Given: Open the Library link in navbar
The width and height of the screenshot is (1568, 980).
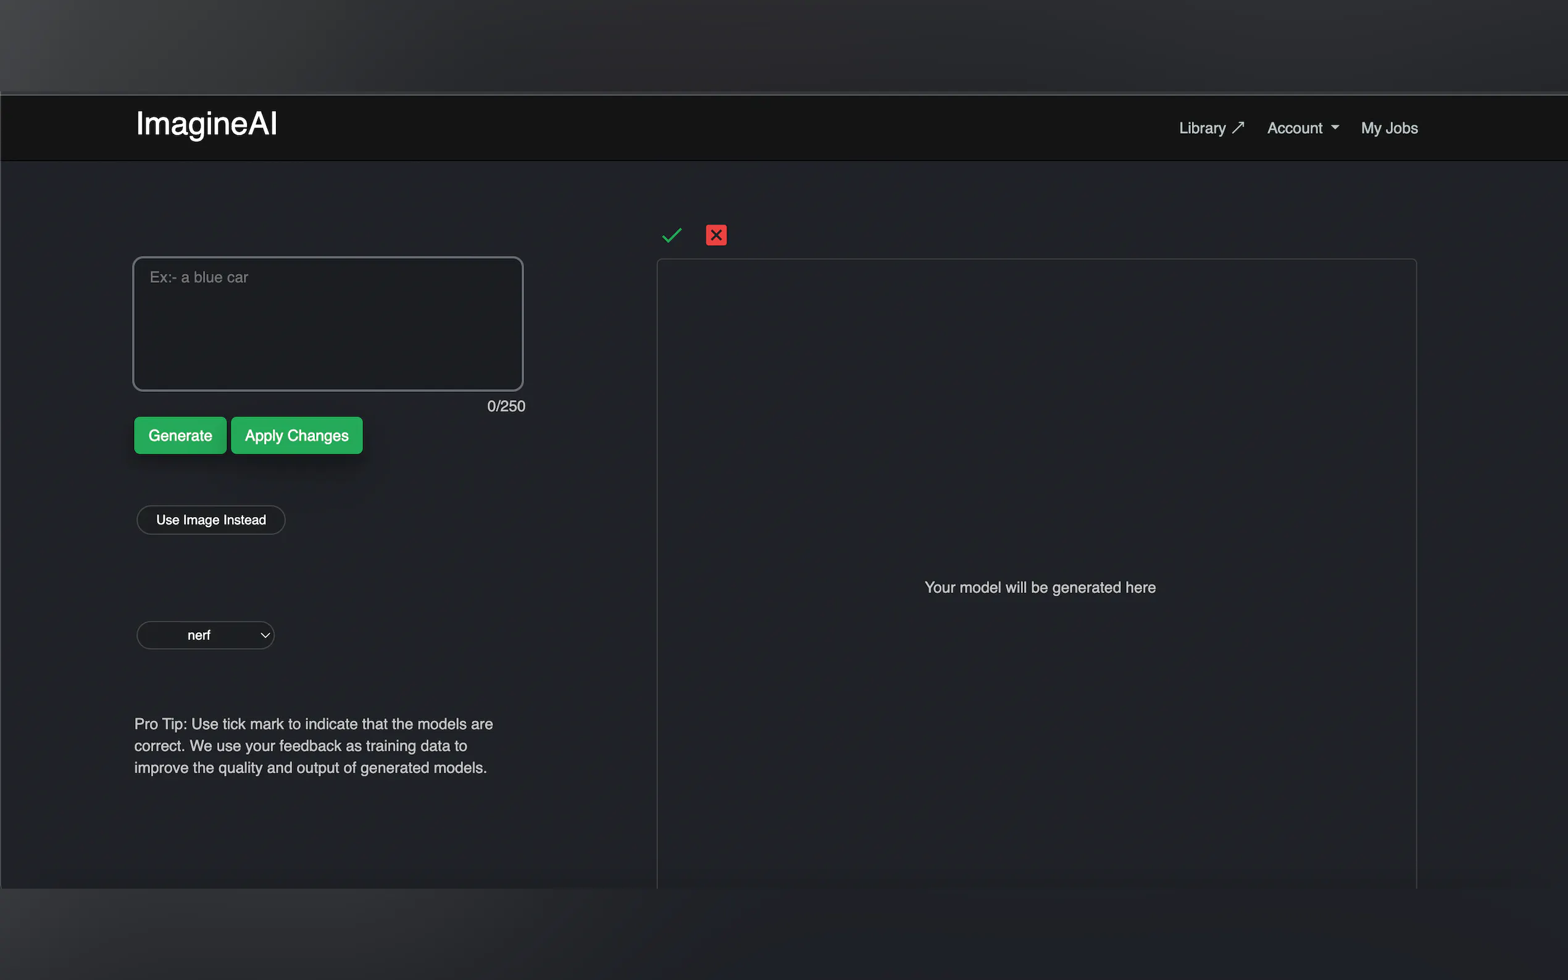Looking at the screenshot, I should [1203, 128].
